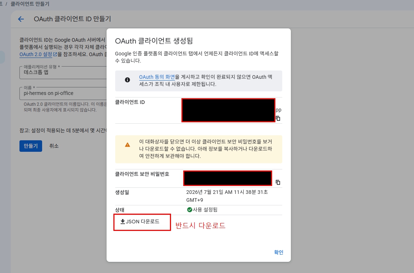
Task: Click the OAuth 클라이언트 ID 만들기 page heading
Action: click(72, 19)
